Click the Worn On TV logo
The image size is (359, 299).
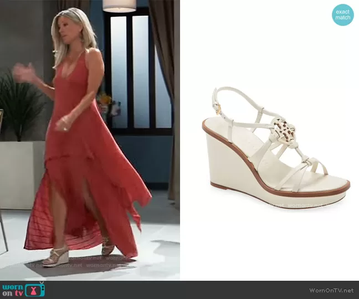click(23, 289)
